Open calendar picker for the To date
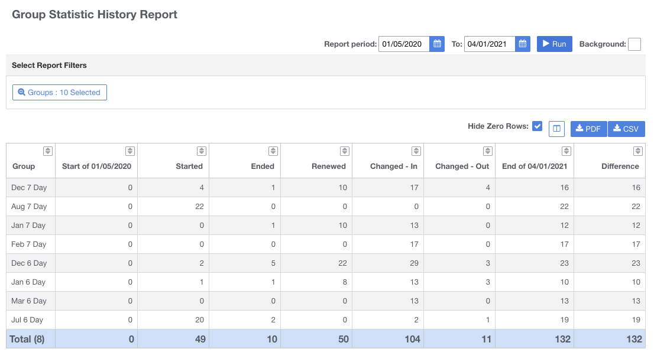The width and height of the screenshot is (654, 359). (x=523, y=44)
